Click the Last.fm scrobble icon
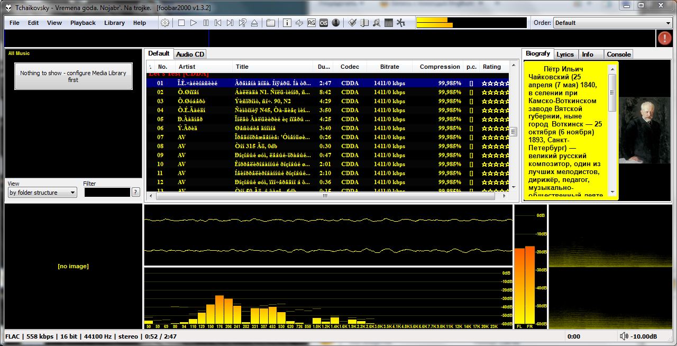 point(323,23)
